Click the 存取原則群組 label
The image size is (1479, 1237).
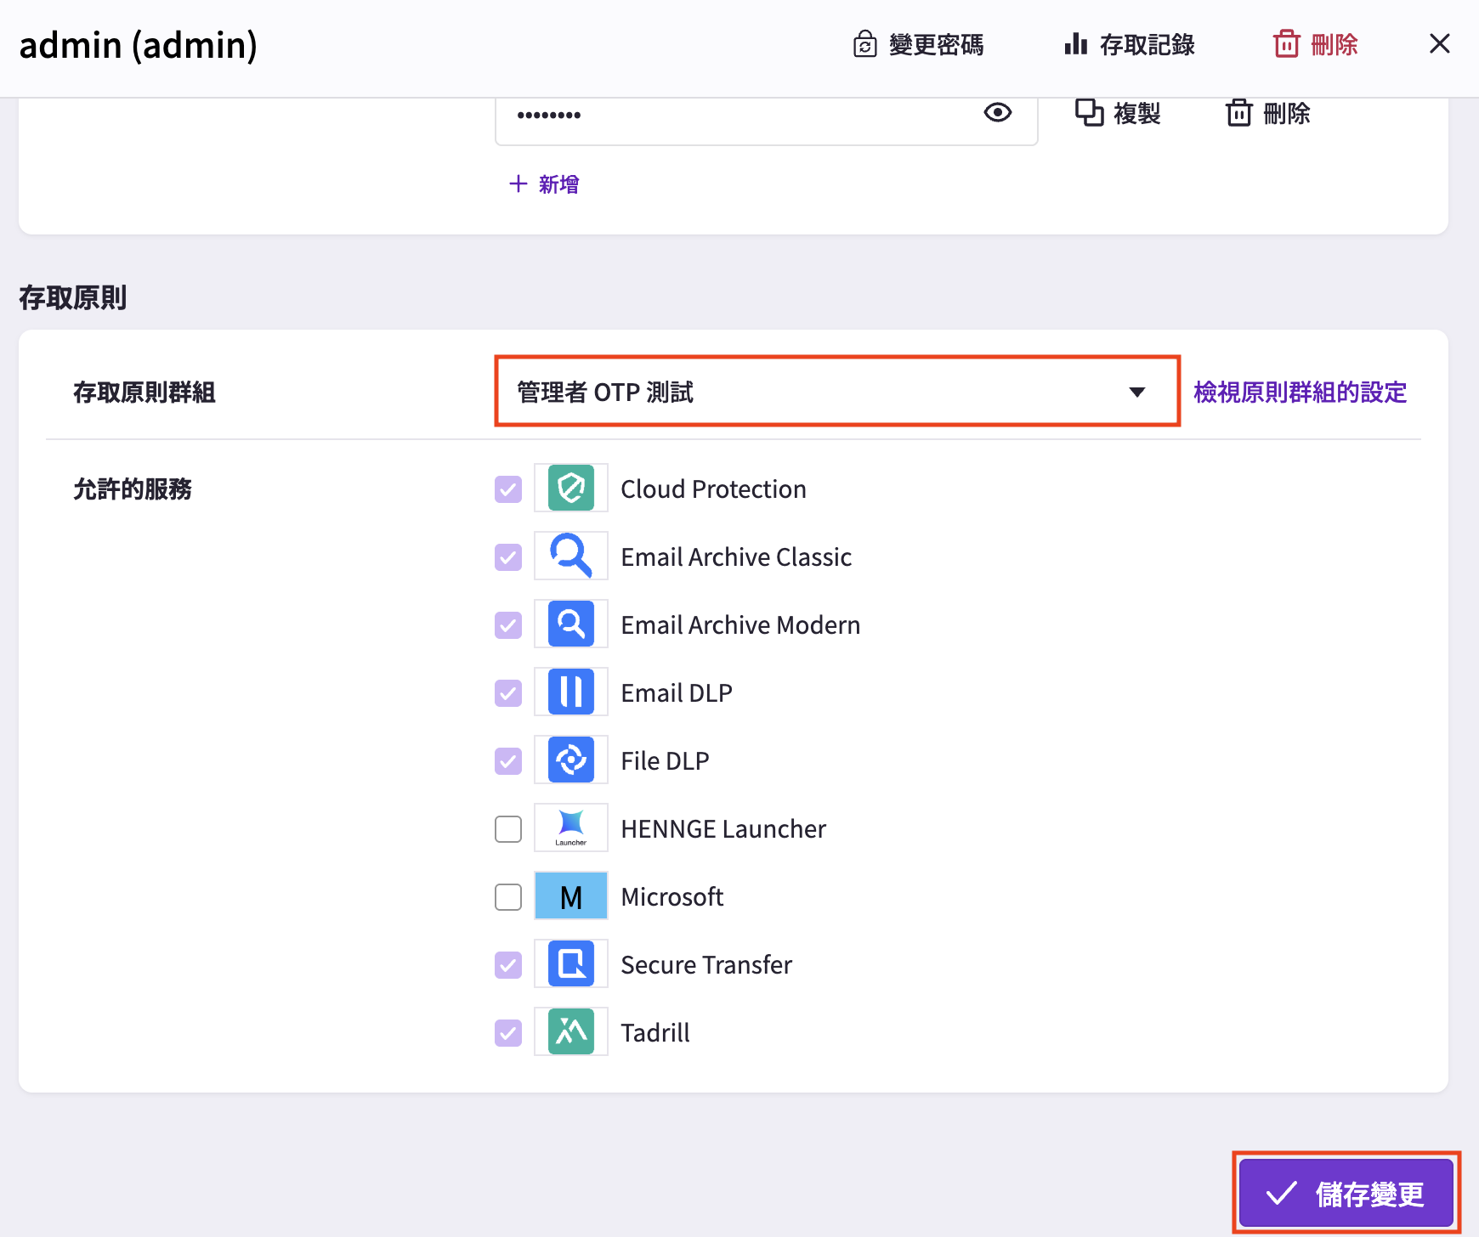144,392
